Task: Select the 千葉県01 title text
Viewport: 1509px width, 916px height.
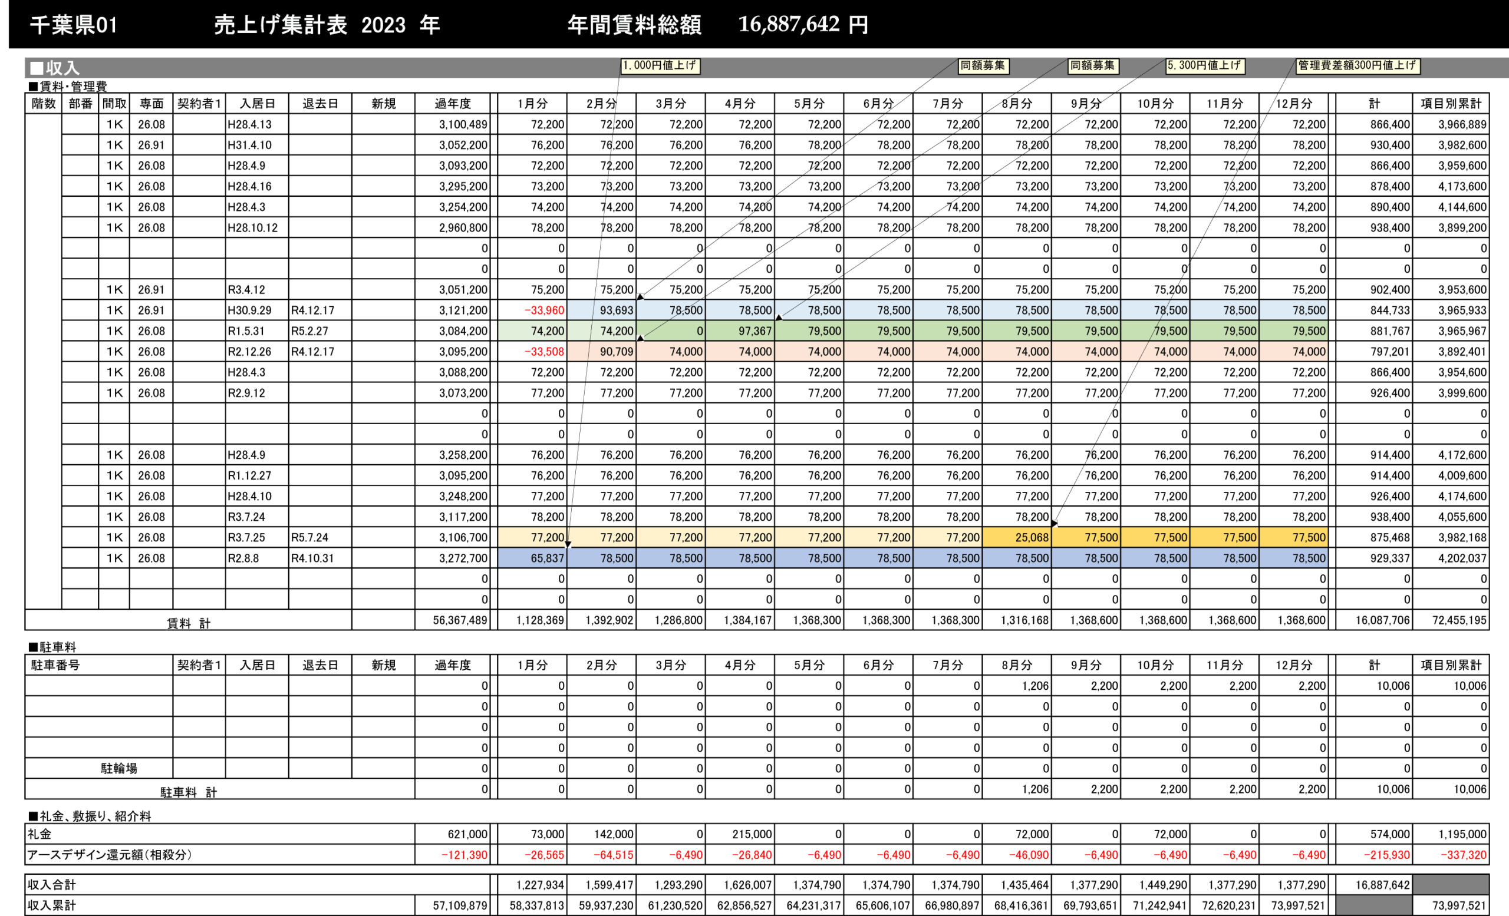Action: (x=74, y=25)
